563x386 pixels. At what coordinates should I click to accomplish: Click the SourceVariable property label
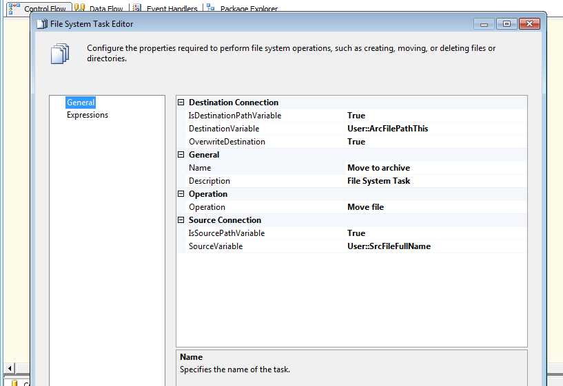216,246
